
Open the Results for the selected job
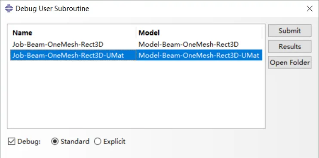(290, 47)
